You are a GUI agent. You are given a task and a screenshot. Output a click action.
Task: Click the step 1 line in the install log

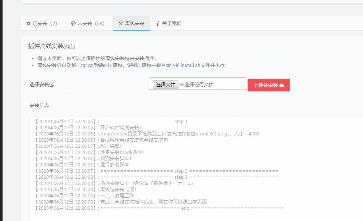(x=157, y=122)
